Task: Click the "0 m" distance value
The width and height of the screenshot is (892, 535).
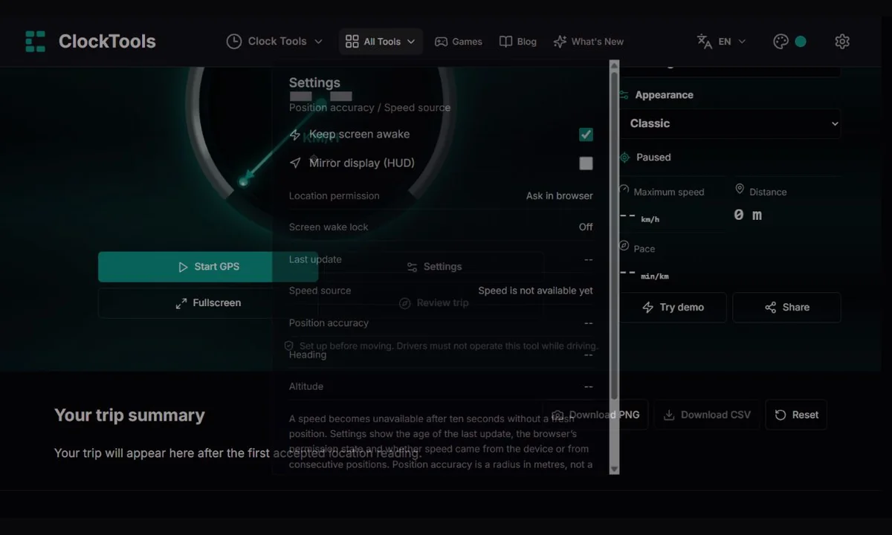Action: (x=748, y=215)
